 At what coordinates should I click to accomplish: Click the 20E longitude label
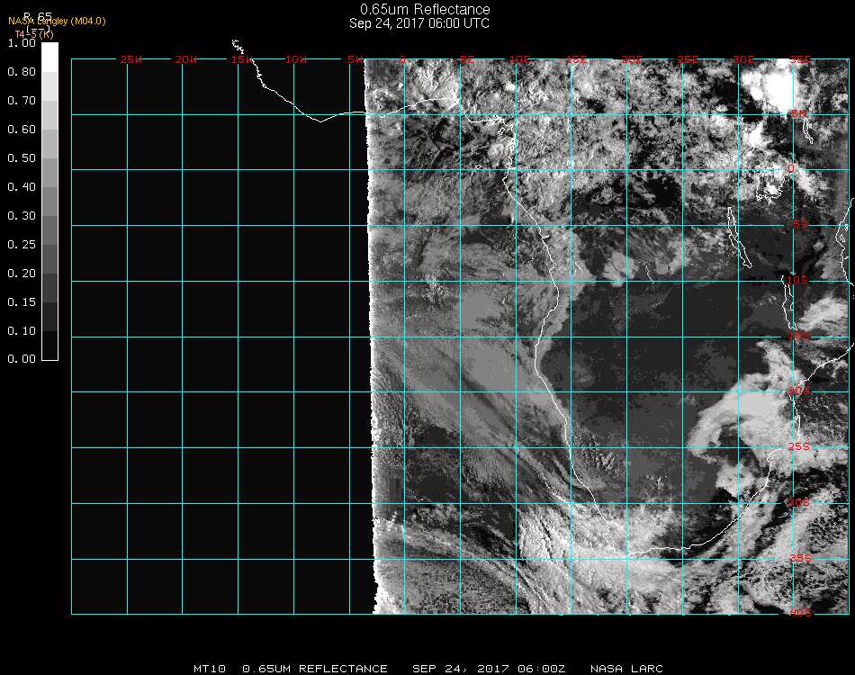click(633, 59)
